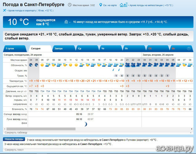Click the help question mark icon on tabs

[189, 48]
